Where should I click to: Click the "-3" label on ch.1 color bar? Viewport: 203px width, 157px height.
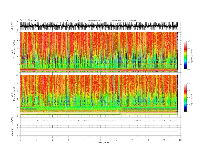click(189, 41)
